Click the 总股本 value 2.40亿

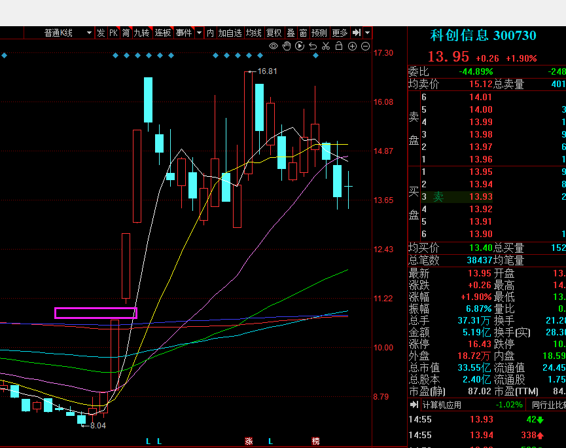(476, 380)
